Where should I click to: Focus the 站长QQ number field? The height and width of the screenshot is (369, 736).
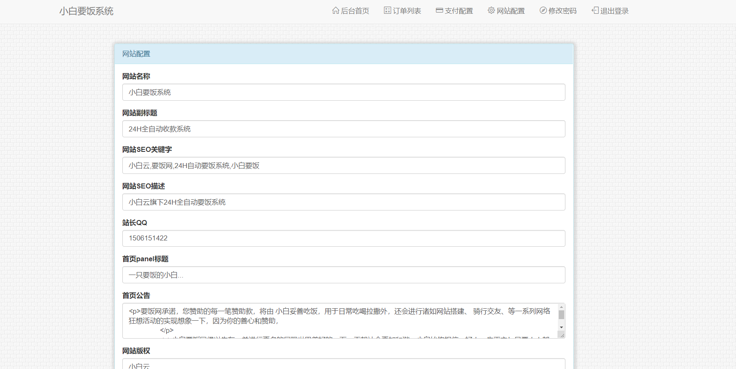pos(343,238)
